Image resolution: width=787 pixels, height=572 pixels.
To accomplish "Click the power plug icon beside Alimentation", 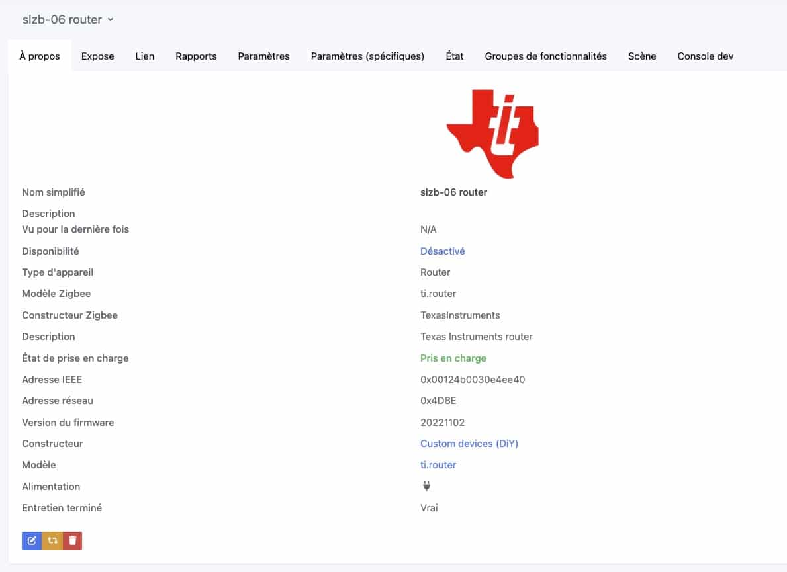I will coord(426,486).
